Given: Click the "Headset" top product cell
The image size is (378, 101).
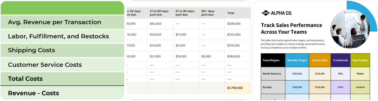Looking at the screenshot, I should pos(360,87).
